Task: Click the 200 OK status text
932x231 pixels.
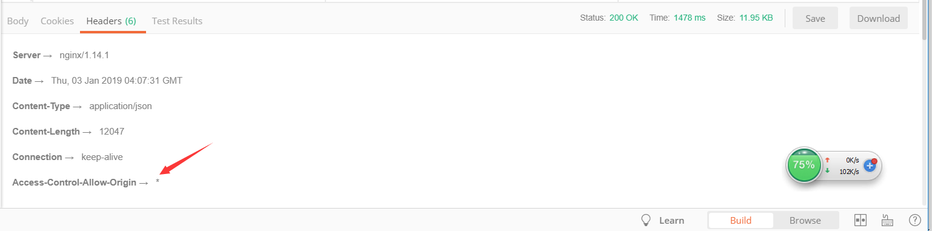Action: (624, 18)
